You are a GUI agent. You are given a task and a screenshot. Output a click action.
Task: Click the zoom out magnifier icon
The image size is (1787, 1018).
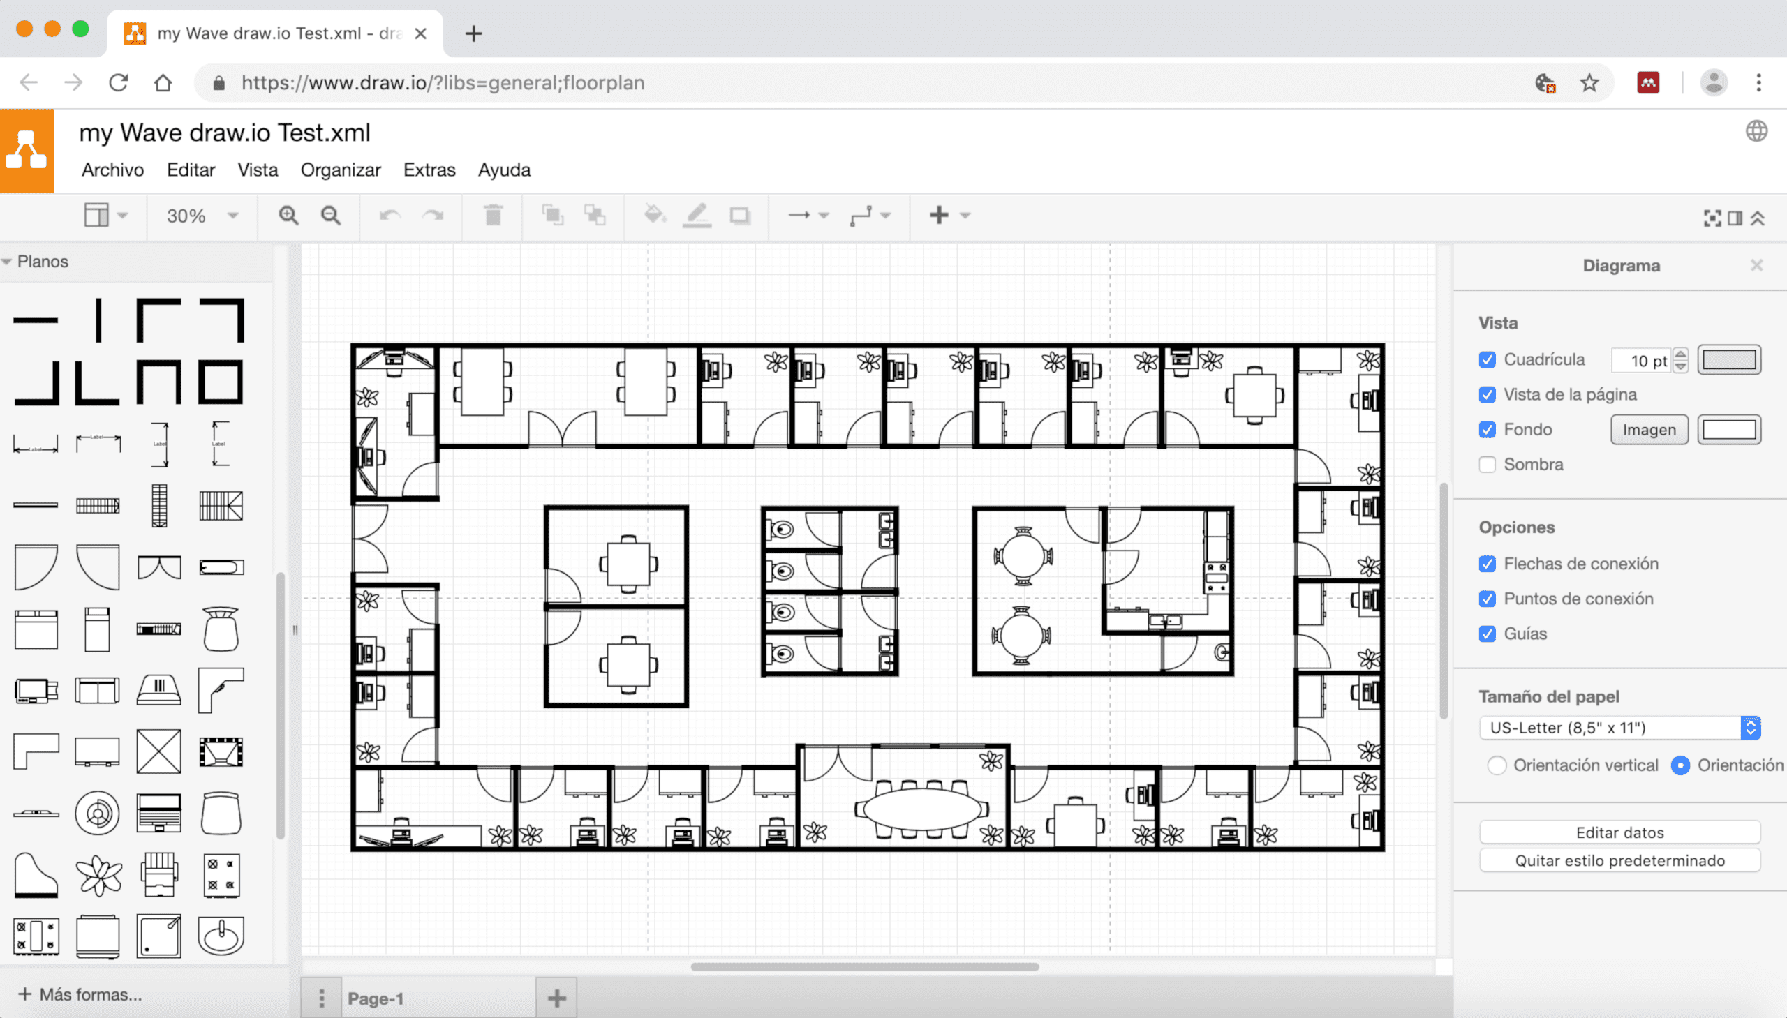(x=331, y=216)
